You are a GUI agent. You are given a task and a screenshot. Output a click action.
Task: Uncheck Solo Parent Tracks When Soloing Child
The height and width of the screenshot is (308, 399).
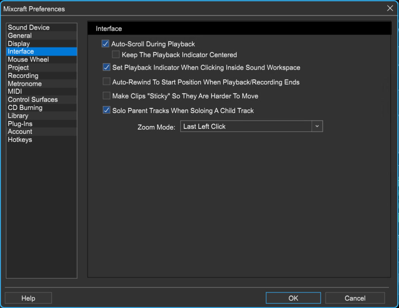click(x=106, y=110)
